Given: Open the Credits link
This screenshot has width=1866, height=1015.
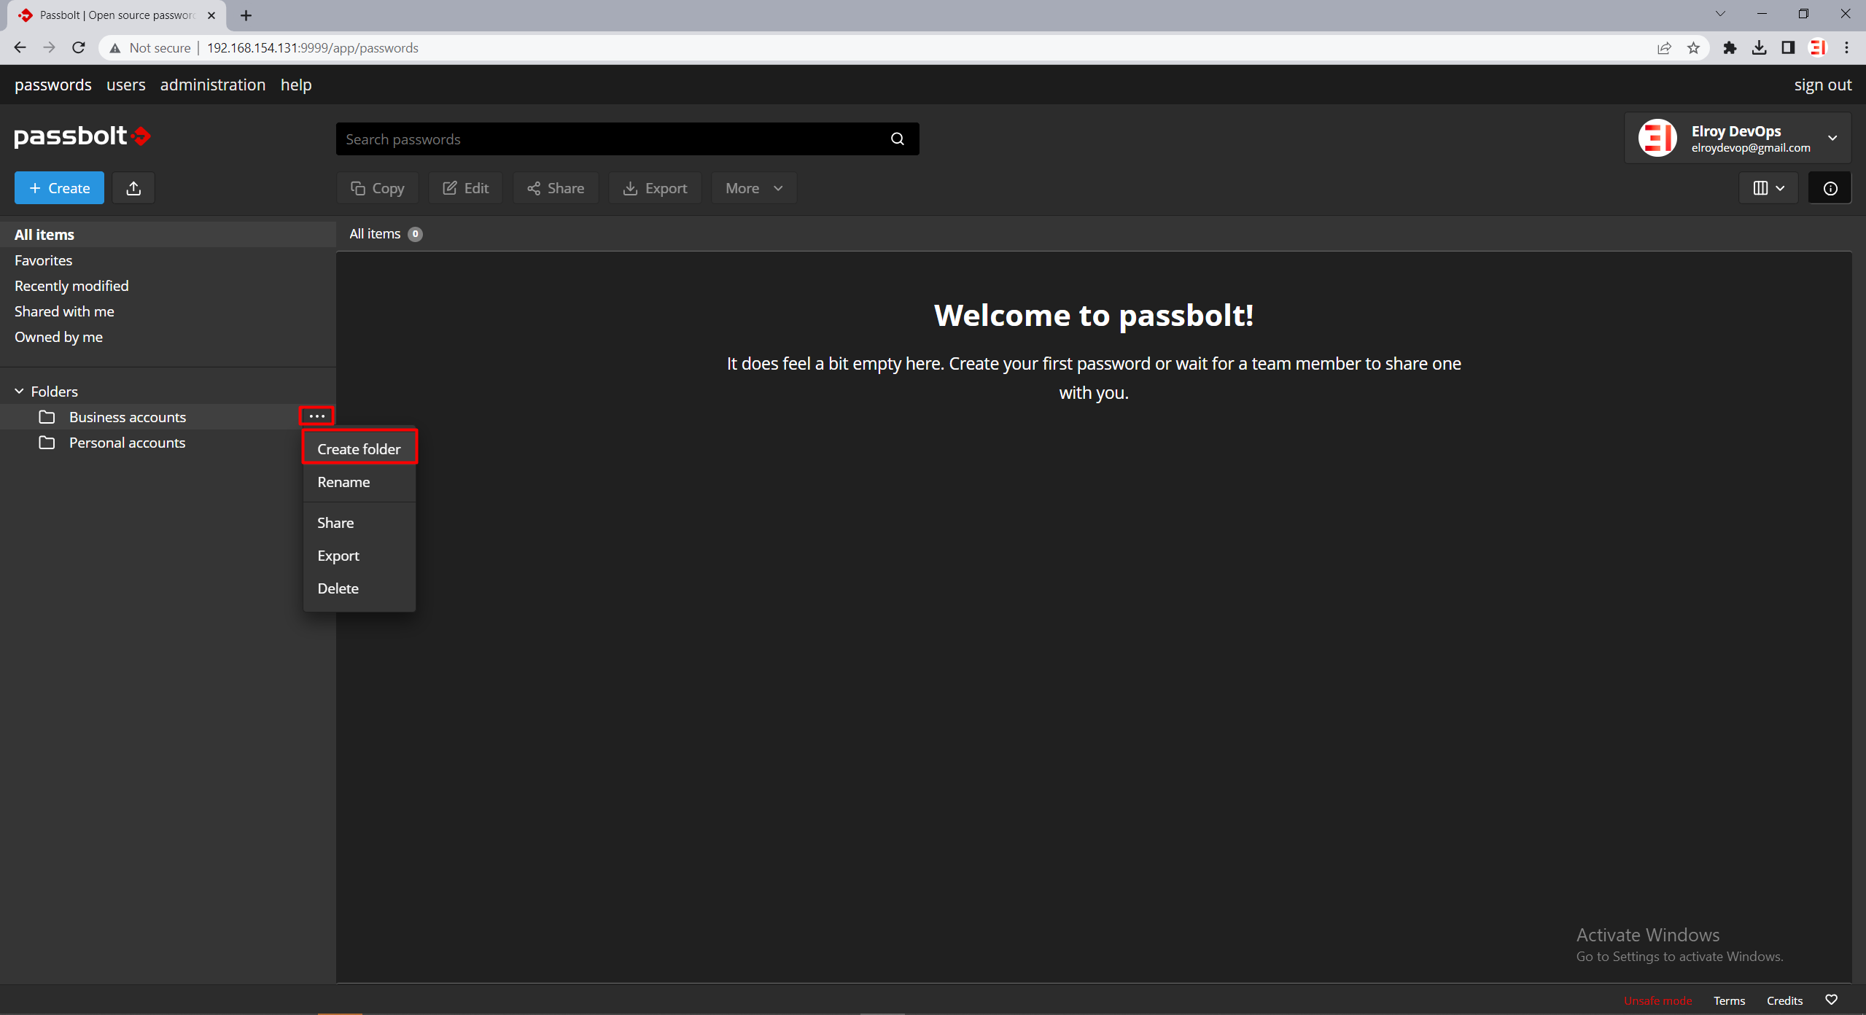Looking at the screenshot, I should coord(1784,1000).
